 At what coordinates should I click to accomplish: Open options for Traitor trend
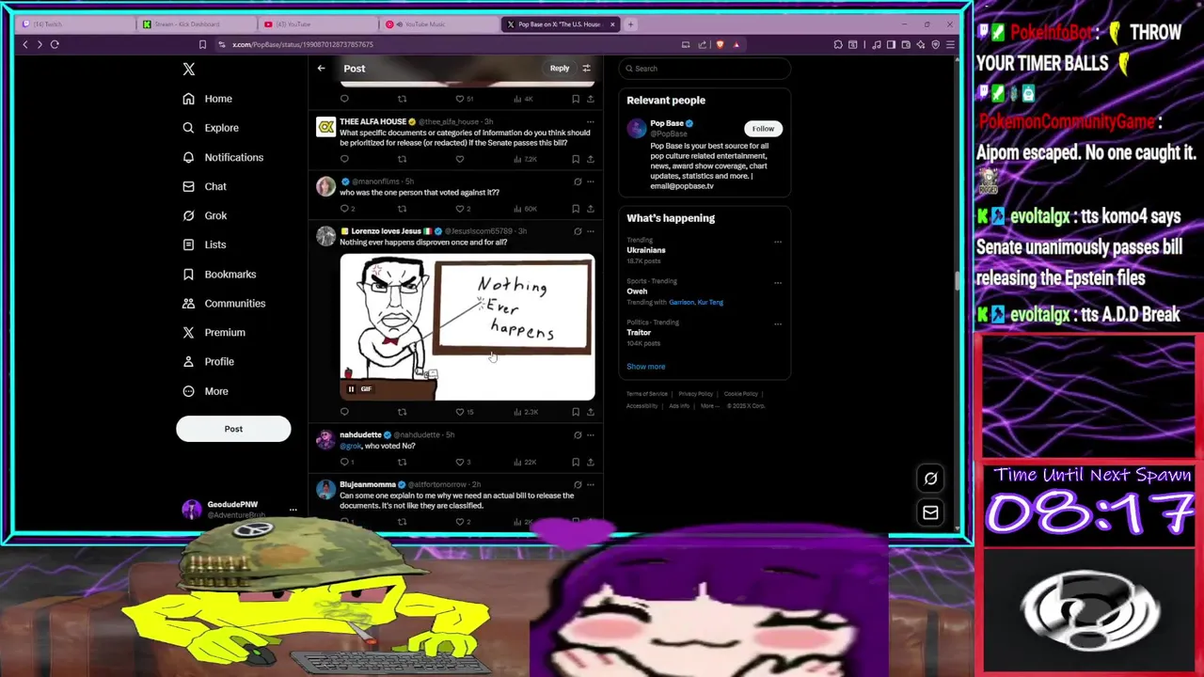[778, 323]
